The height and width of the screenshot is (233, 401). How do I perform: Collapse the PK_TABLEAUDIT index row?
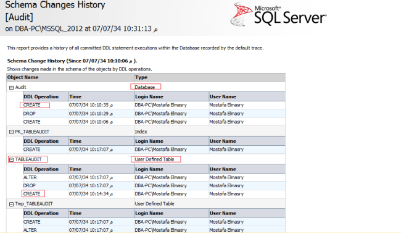11,132
